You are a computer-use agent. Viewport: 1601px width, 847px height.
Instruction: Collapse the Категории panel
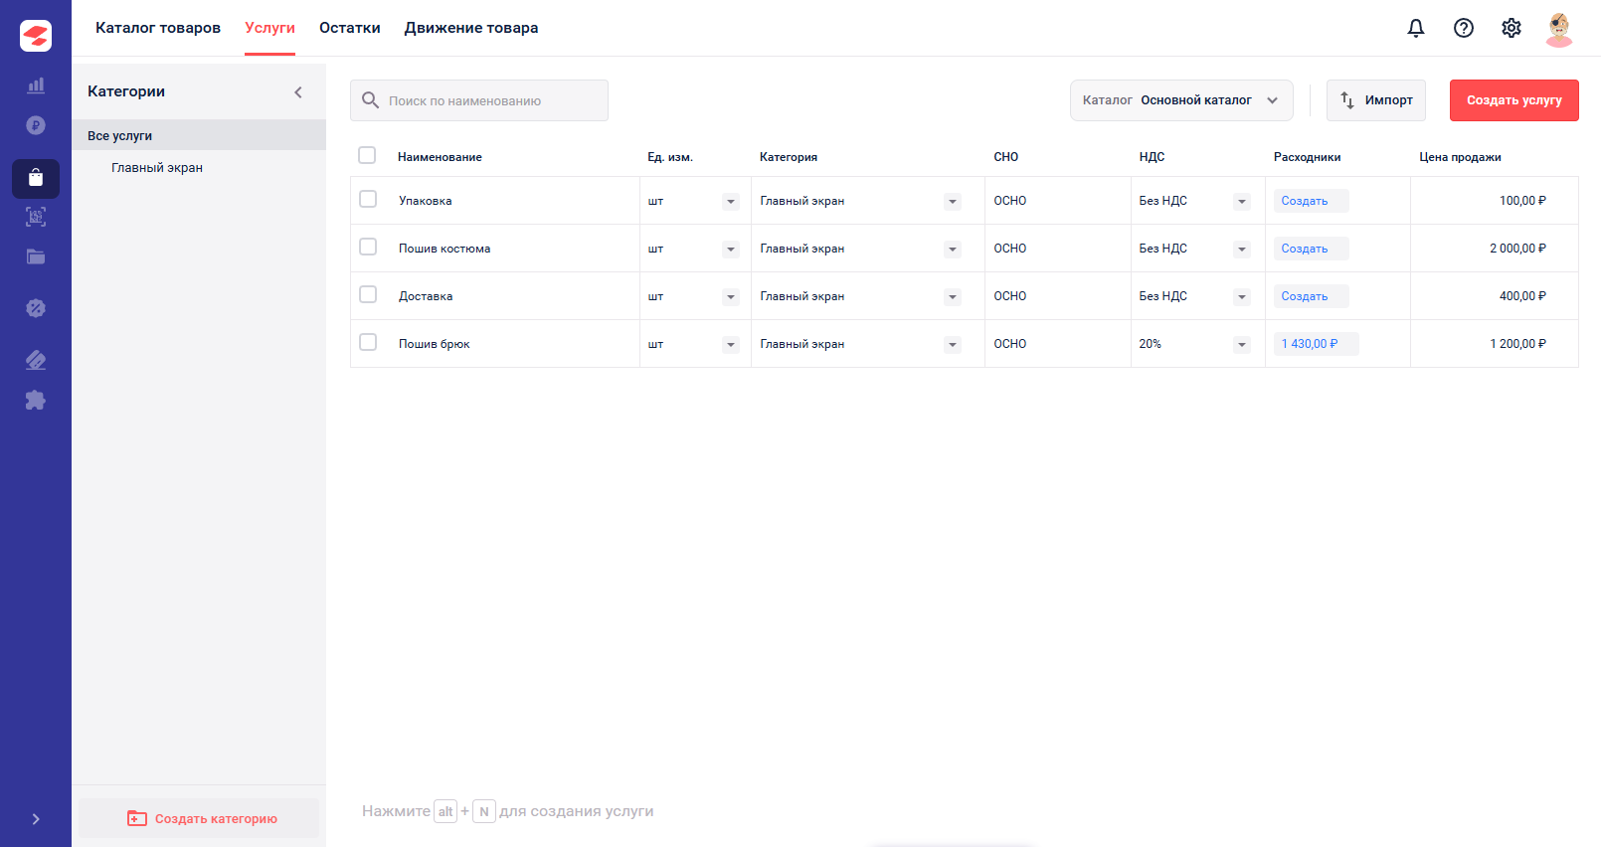pyautogui.click(x=298, y=91)
